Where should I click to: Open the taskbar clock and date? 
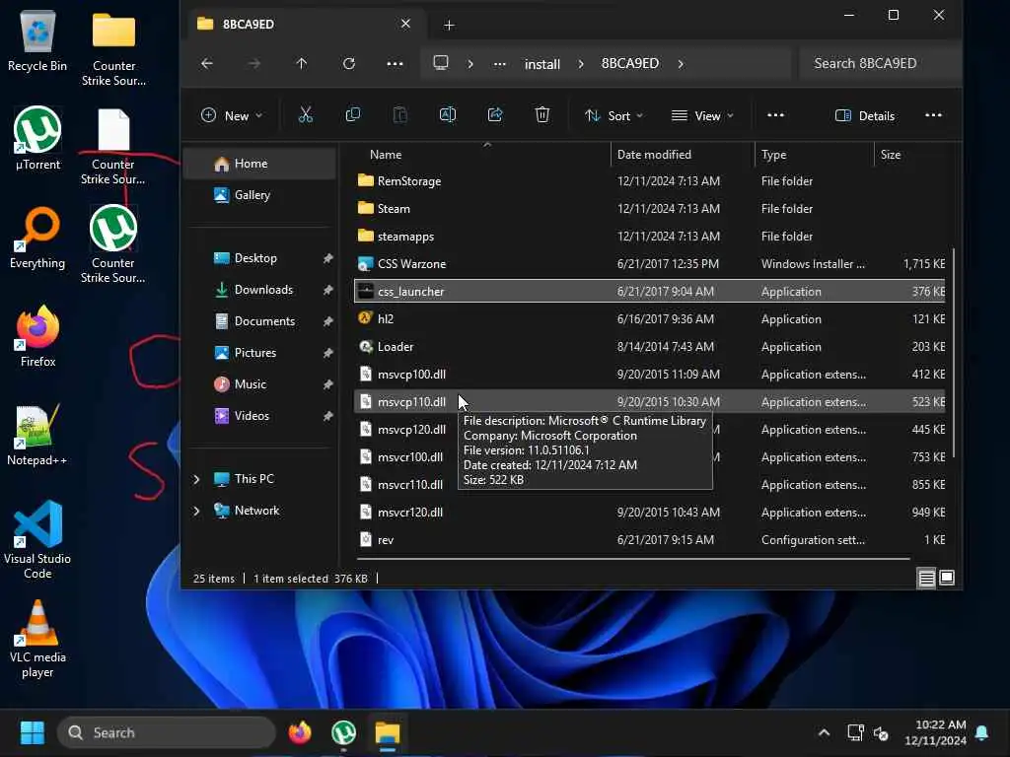coord(935,732)
